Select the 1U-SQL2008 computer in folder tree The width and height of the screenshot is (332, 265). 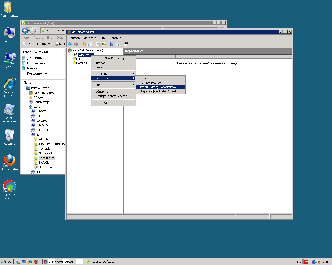[44, 130]
